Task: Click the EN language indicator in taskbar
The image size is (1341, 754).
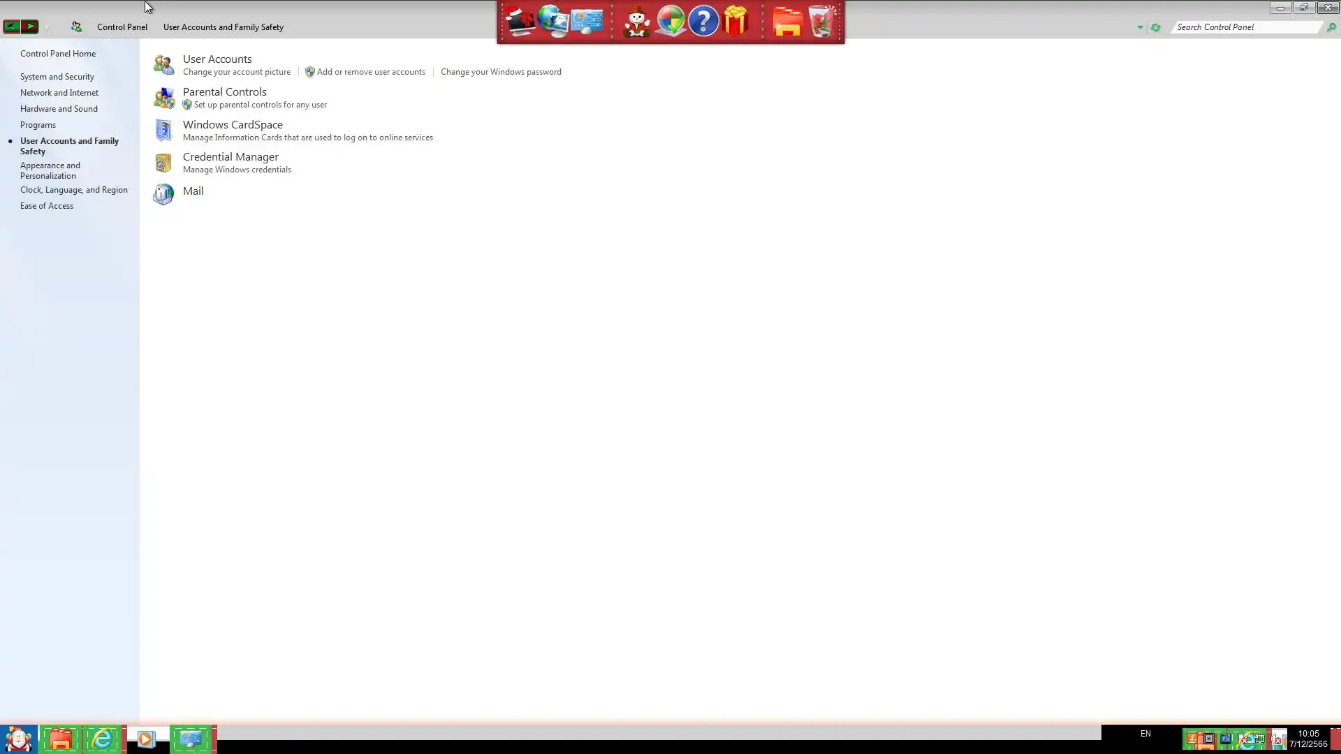Action: [1145, 734]
